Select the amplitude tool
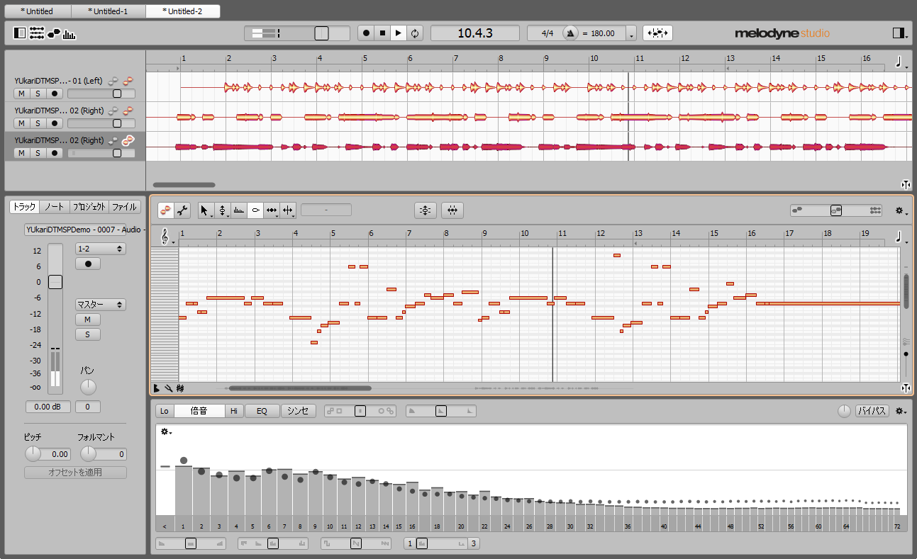Image resolution: width=917 pixels, height=559 pixels. point(255,210)
